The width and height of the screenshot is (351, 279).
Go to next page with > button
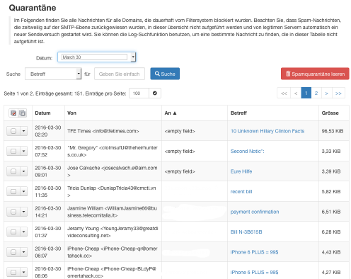point(327,93)
